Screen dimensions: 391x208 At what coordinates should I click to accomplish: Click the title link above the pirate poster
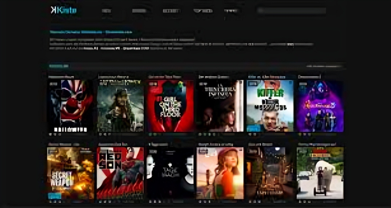114,77
